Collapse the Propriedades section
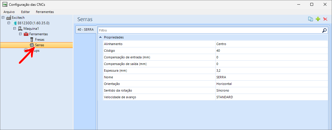 point(100,37)
